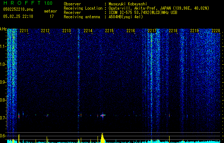Click the 2219 time marker
224x143 pixels.
[194, 30]
